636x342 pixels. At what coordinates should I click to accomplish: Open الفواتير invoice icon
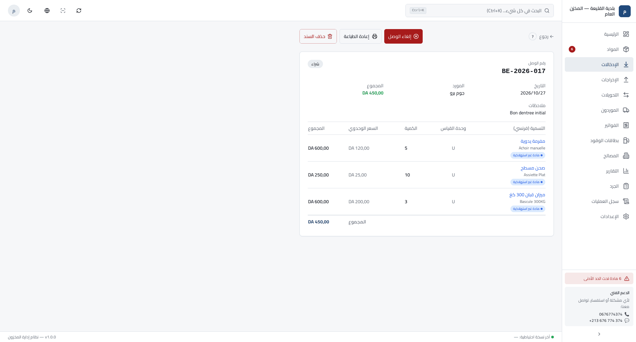pos(626,125)
